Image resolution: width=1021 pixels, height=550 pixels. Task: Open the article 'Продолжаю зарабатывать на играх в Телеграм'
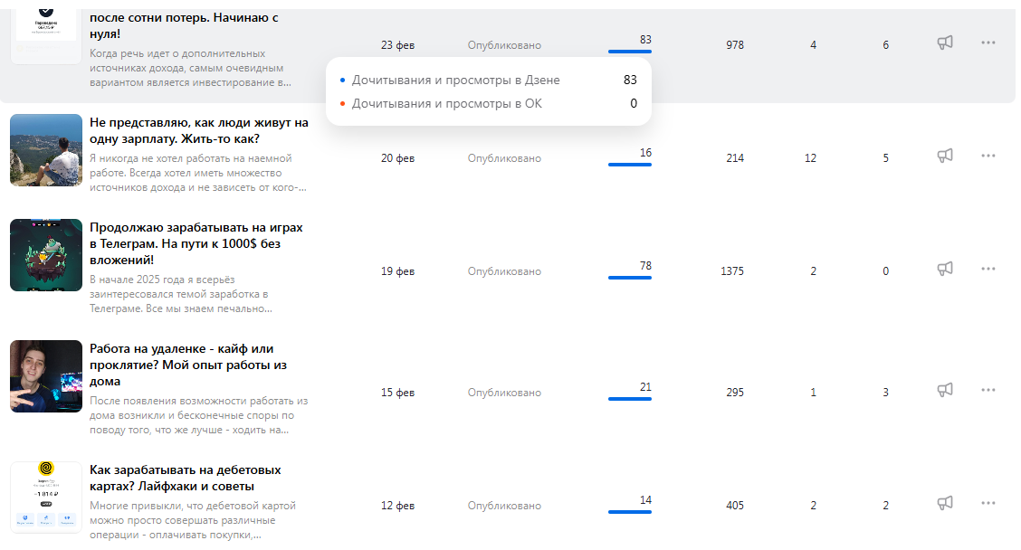click(196, 243)
